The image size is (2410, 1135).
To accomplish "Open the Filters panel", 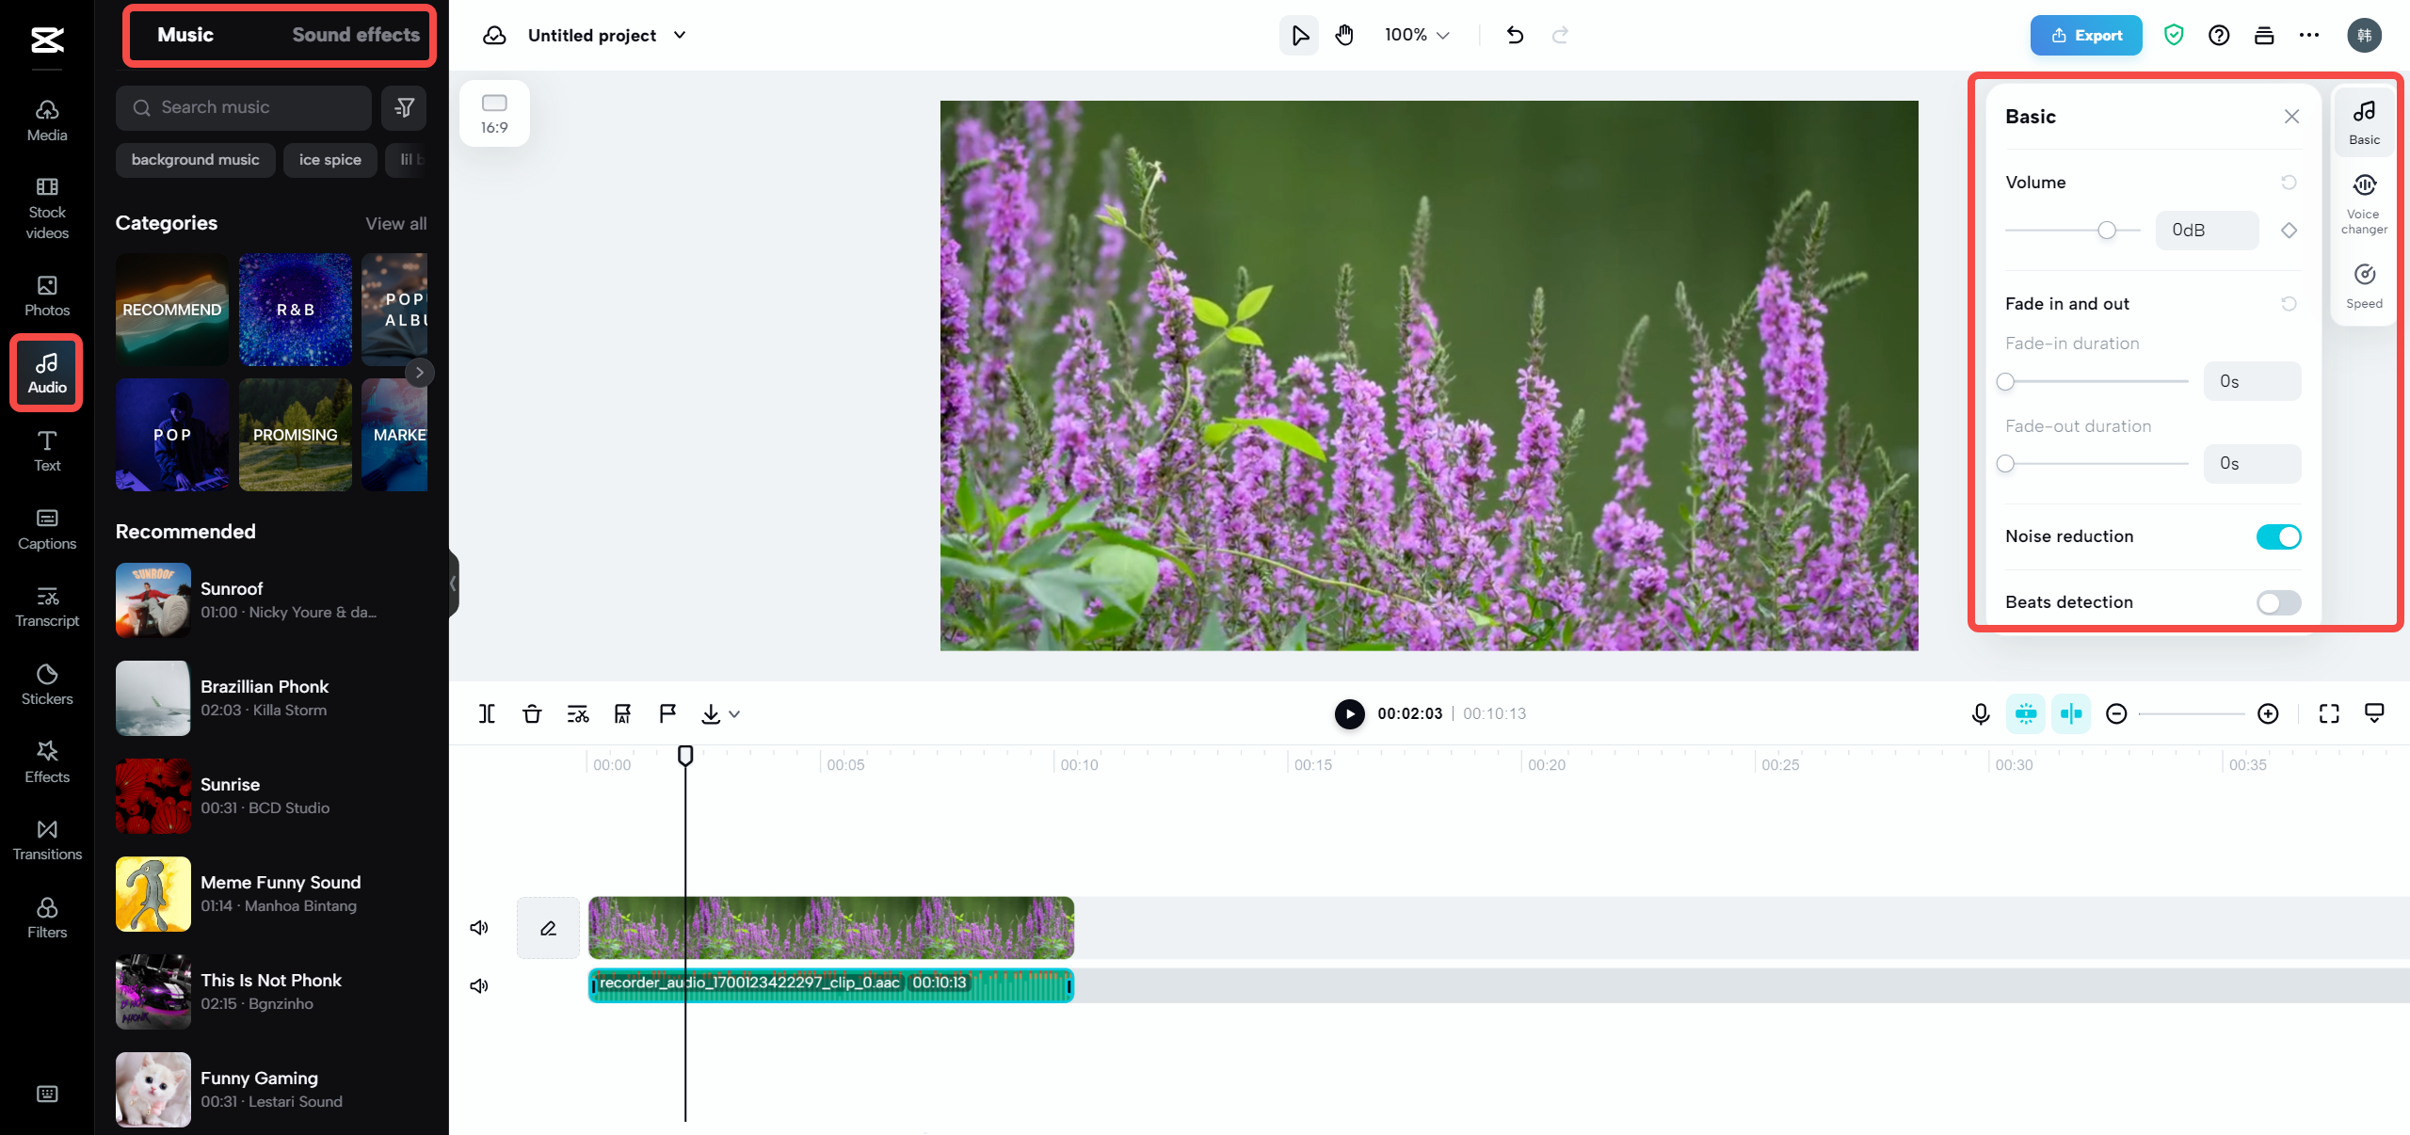I will (45, 918).
